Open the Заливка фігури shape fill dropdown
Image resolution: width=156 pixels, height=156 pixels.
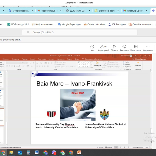114,62
